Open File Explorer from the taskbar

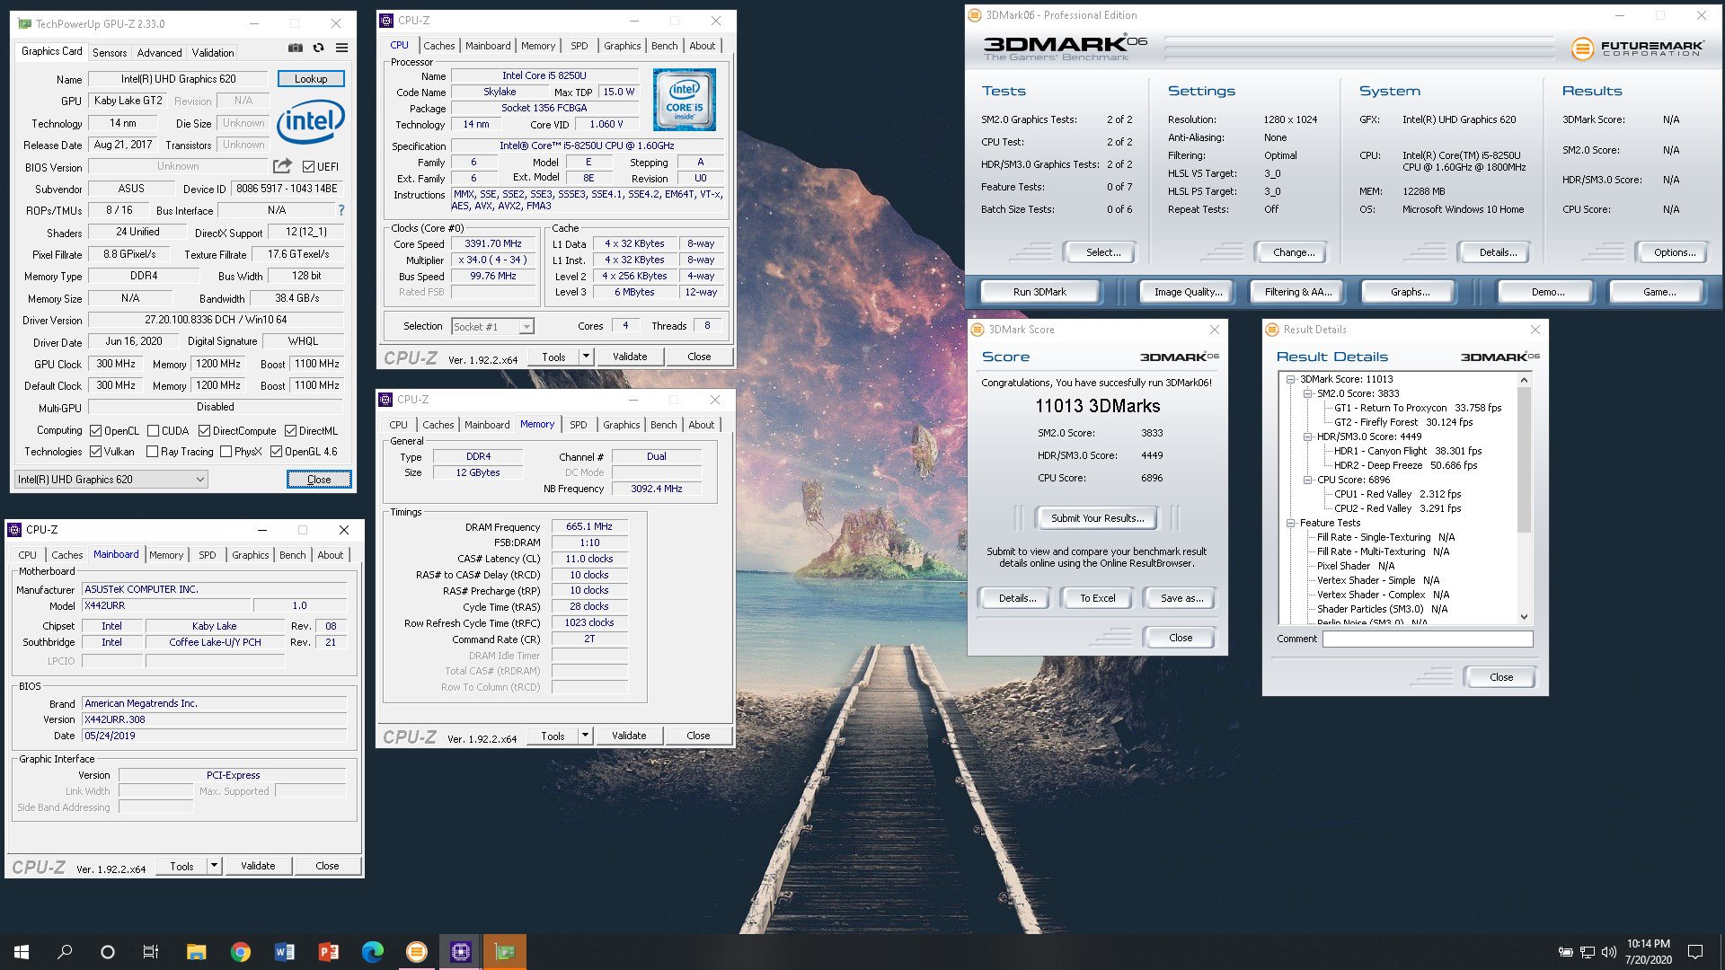coord(196,952)
